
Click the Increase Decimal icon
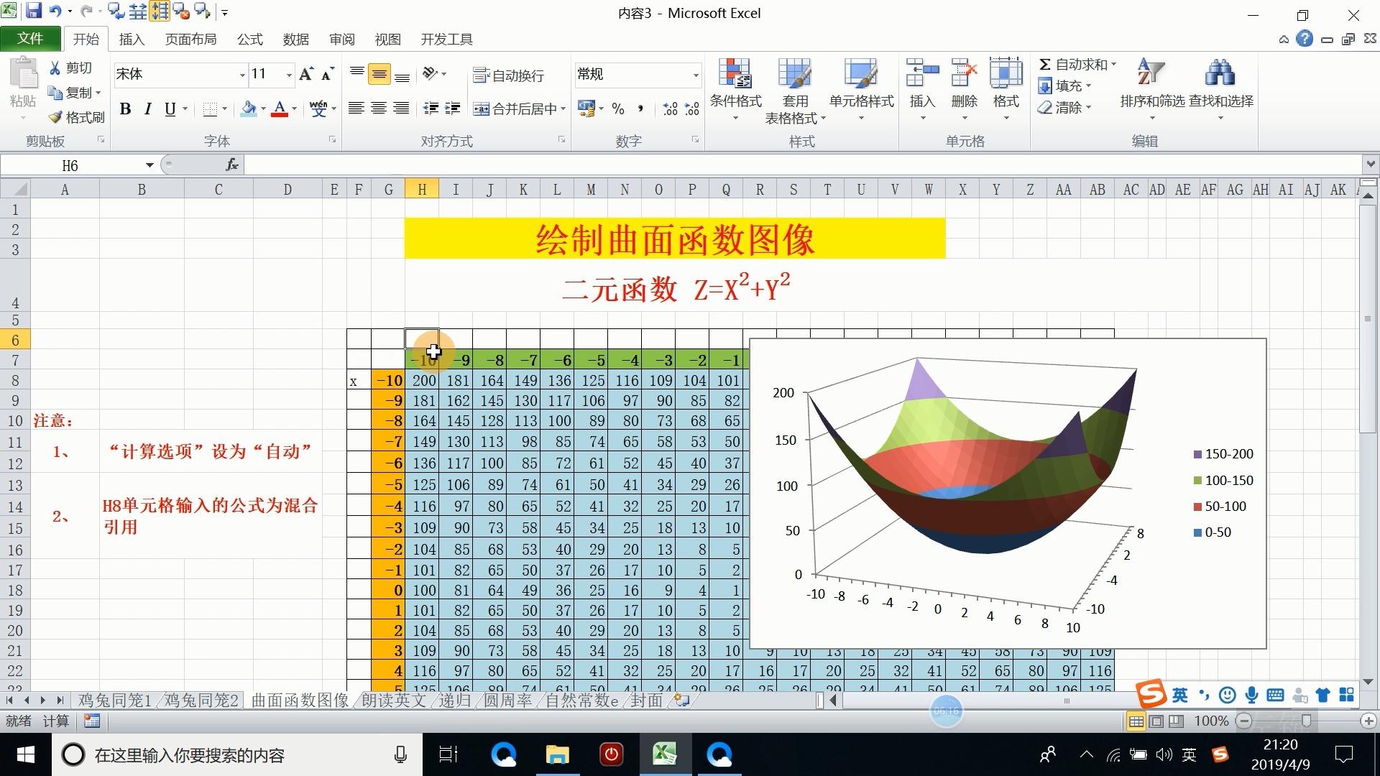pos(670,108)
